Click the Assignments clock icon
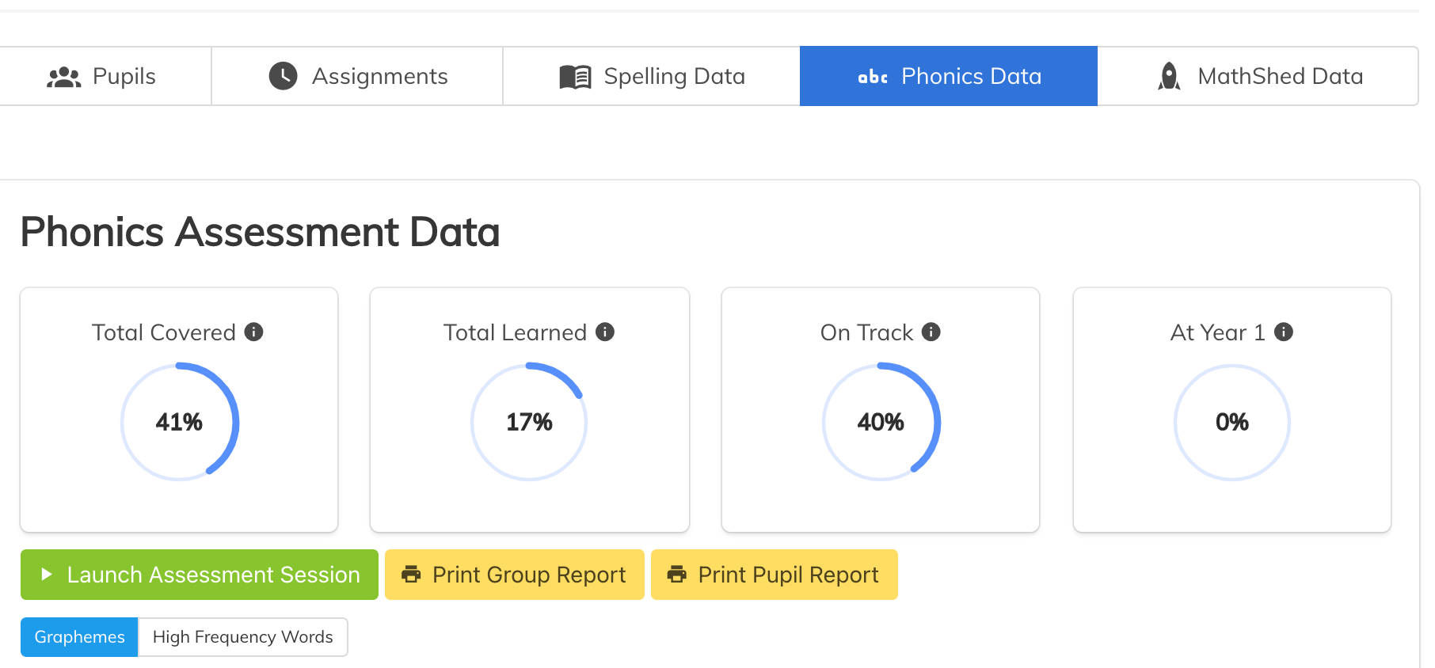This screenshot has width=1435, height=668. (x=283, y=76)
